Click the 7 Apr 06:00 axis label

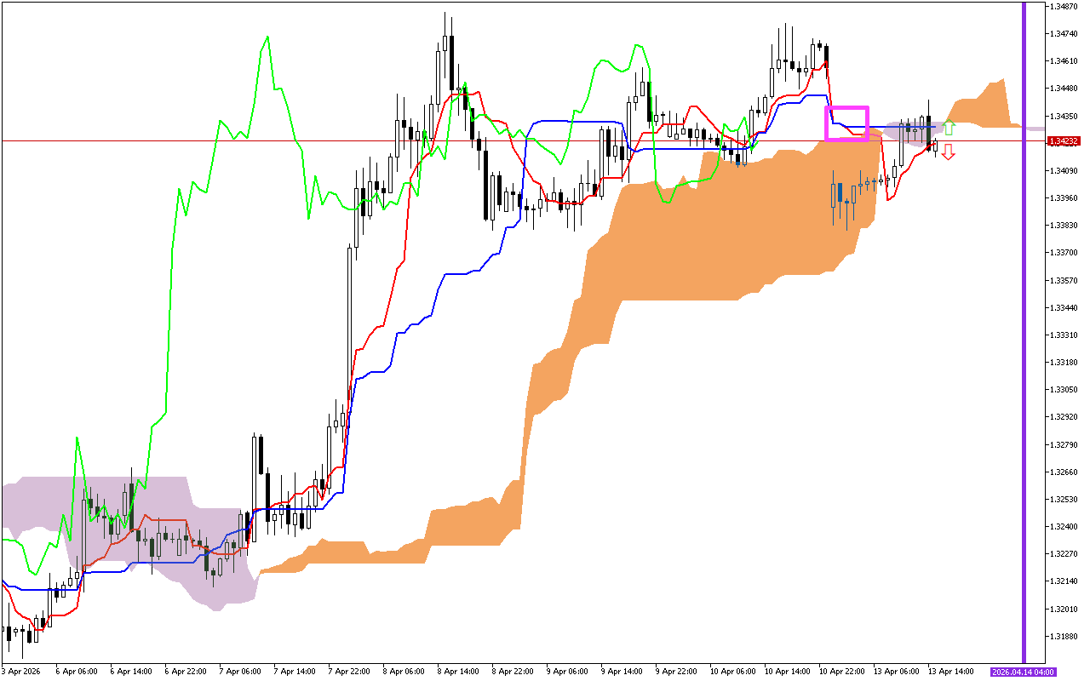pyautogui.click(x=239, y=670)
